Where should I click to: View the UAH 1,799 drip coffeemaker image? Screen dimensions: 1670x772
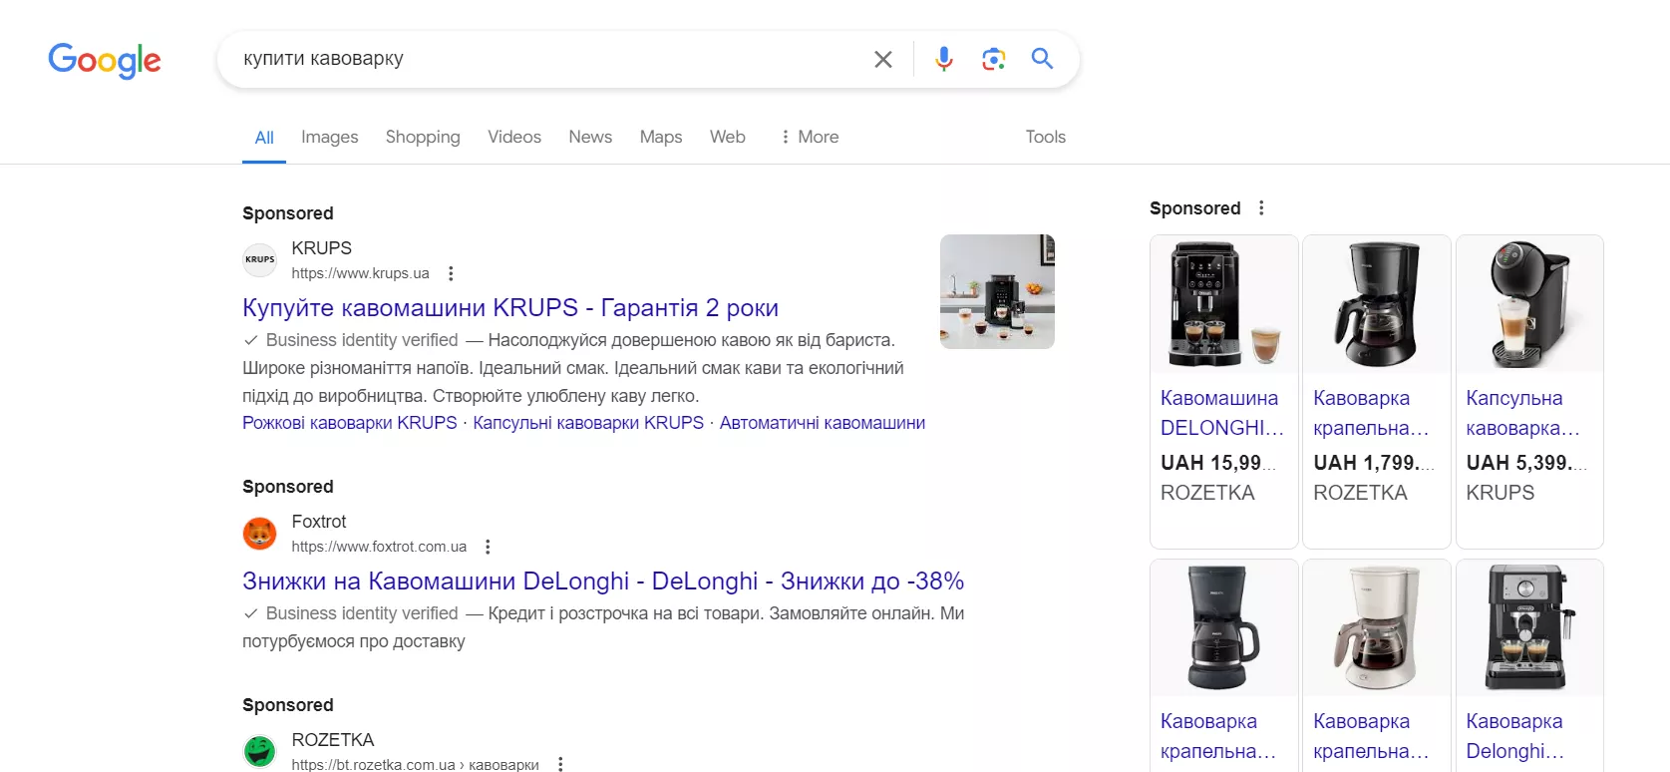1377,305
